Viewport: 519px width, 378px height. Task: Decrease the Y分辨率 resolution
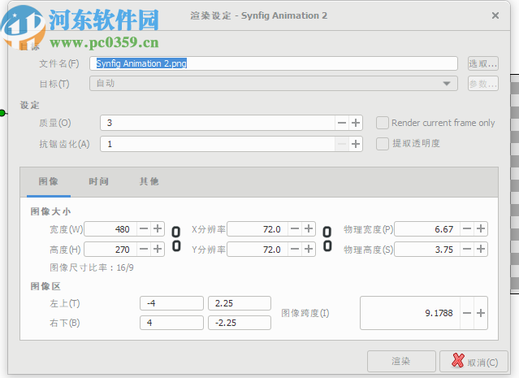[295, 249]
